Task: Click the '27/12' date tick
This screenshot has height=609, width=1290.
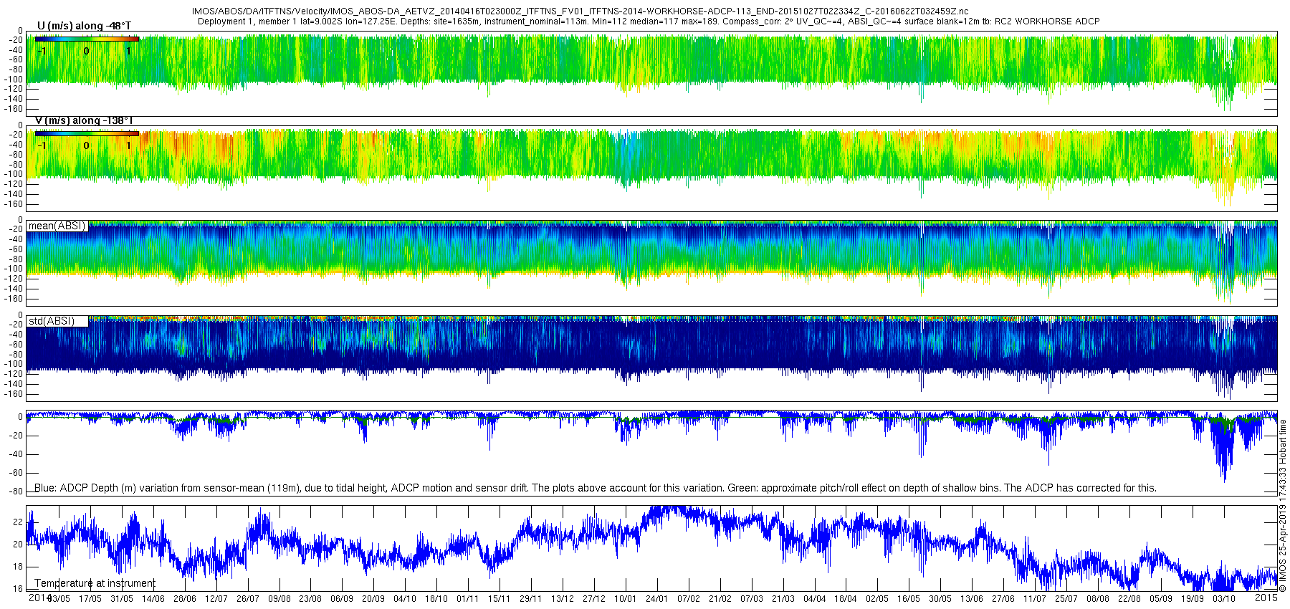Action: 593,599
